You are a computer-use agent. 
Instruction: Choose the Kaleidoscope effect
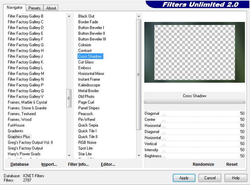coord(89,85)
